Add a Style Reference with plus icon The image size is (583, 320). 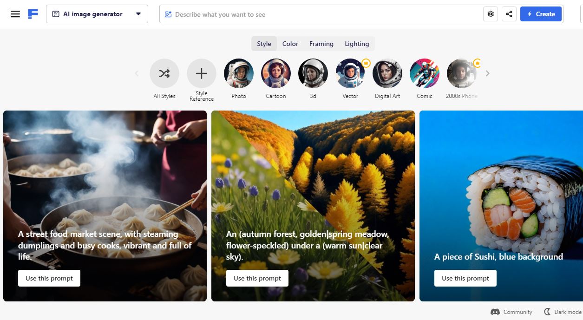click(x=202, y=73)
